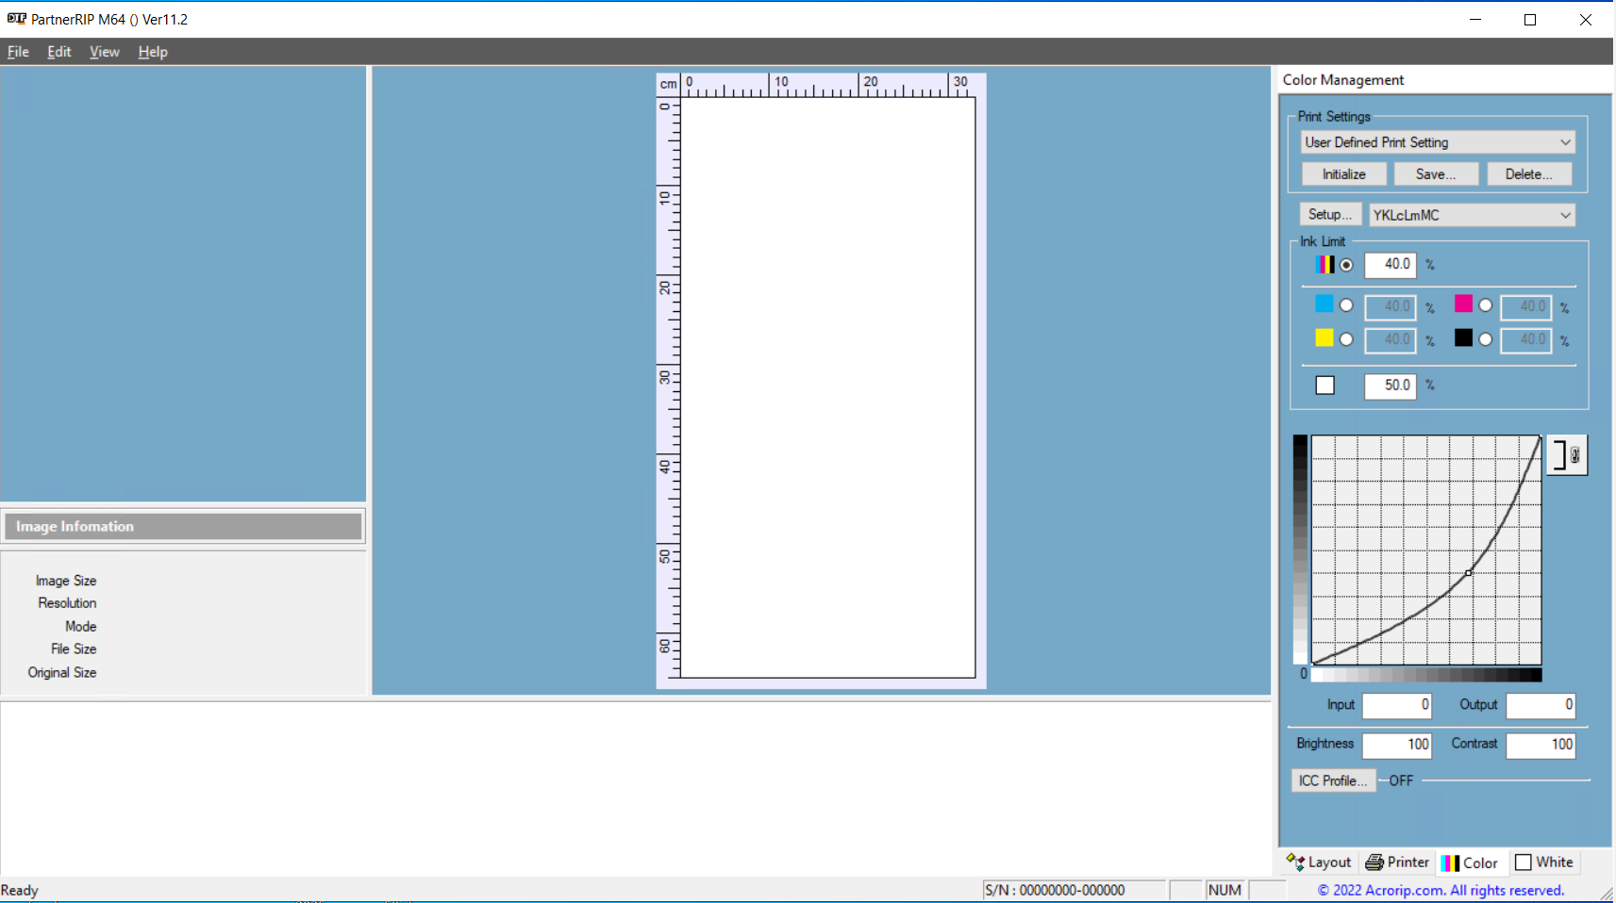The image size is (1616, 903).
Task: Click the yellow color swatch
Action: [x=1324, y=337]
